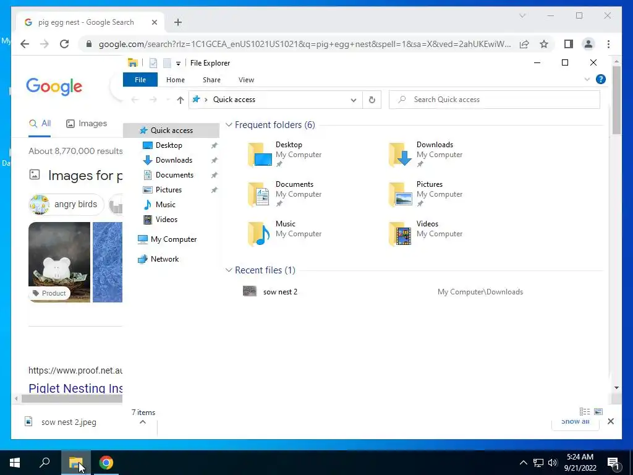Open a new Chrome tab
The height and width of the screenshot is (475, 633).
tap(178, 22)
